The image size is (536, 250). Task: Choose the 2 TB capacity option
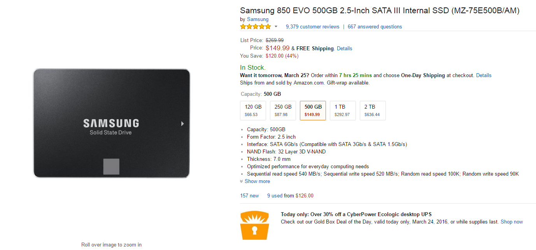[x=372, y=111]
